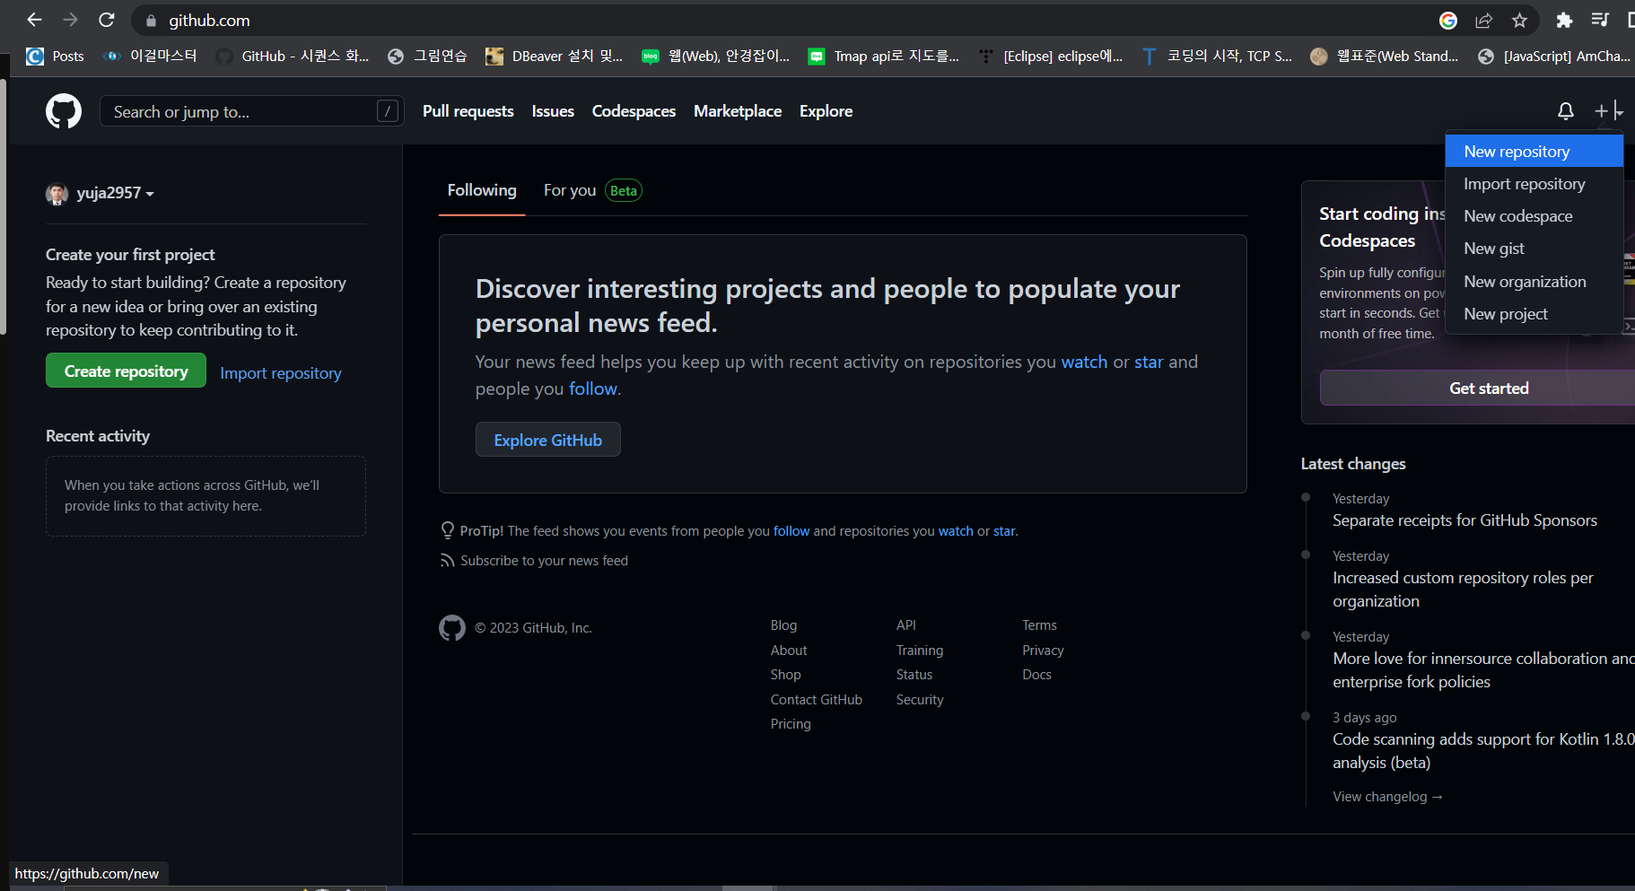Screen dimensions: 1635x891
Task: Focus the Search or jump to field
Action: click(251, 111)
